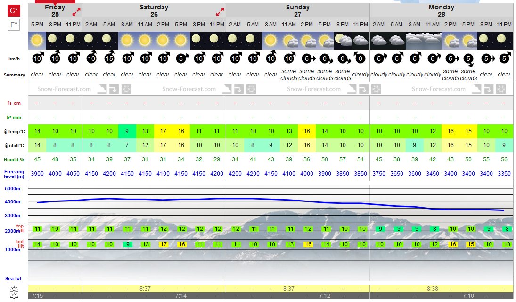Click the sunrise icon beside the bottom yellow row
The image size is (516, 302).
point(14,289)
